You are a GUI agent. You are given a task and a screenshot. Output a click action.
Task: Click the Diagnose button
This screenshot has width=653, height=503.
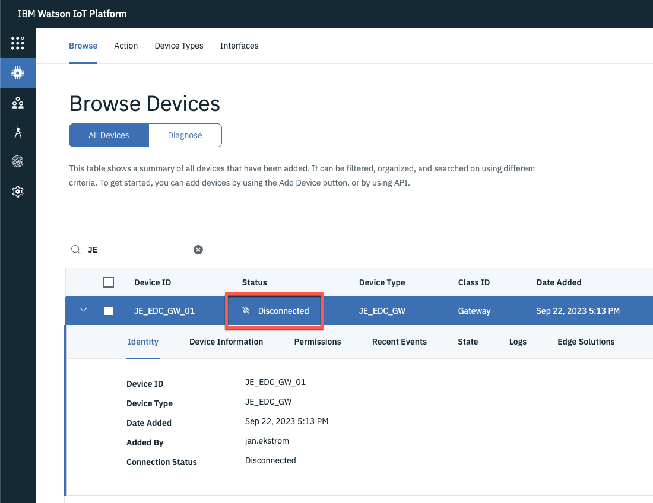(185, 135)
